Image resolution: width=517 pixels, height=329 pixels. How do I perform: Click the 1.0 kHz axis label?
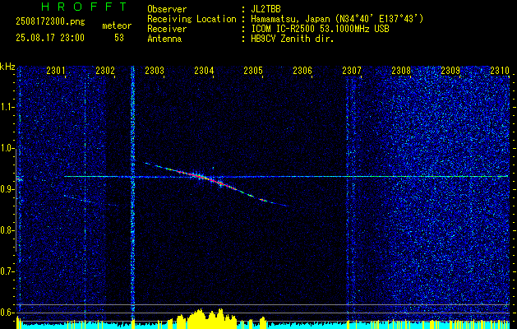pos(7,149)
